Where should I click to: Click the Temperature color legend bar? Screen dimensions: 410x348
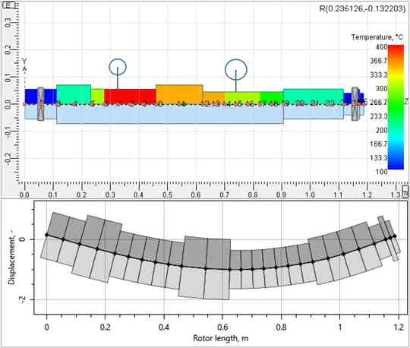[x=396, y=107]
